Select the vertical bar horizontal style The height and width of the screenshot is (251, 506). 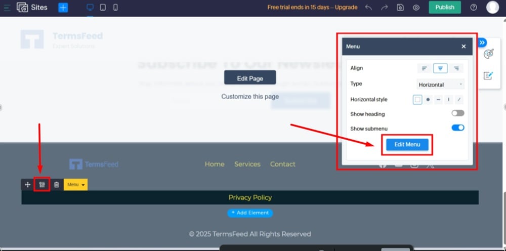tap(448, 100)
